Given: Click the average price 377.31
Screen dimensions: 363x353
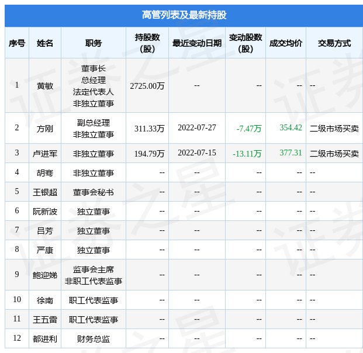Looking at the screenshot, I should [291, 153].
